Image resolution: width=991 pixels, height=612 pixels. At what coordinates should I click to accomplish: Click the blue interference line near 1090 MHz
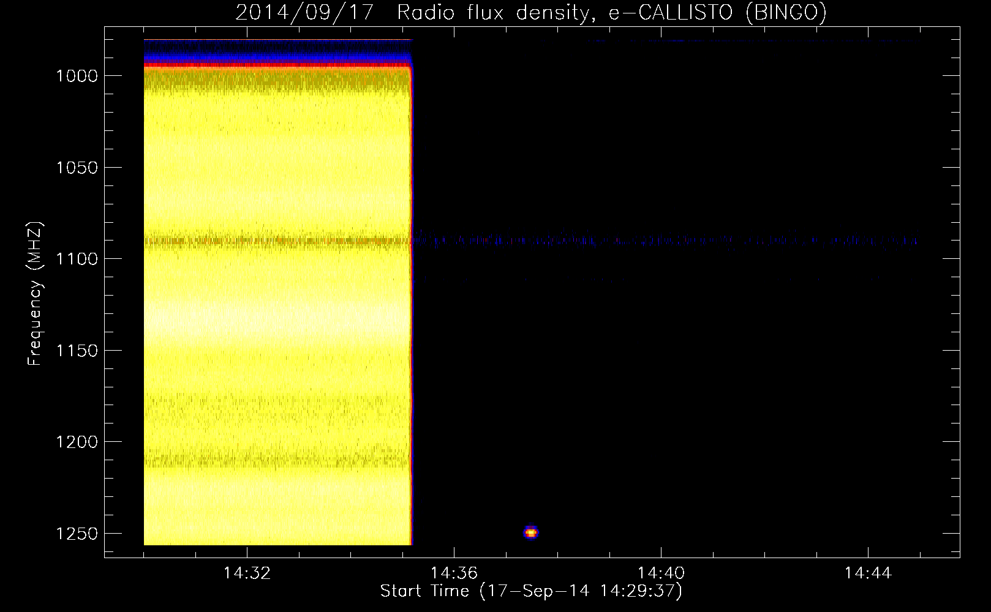(x=665, y=241)
